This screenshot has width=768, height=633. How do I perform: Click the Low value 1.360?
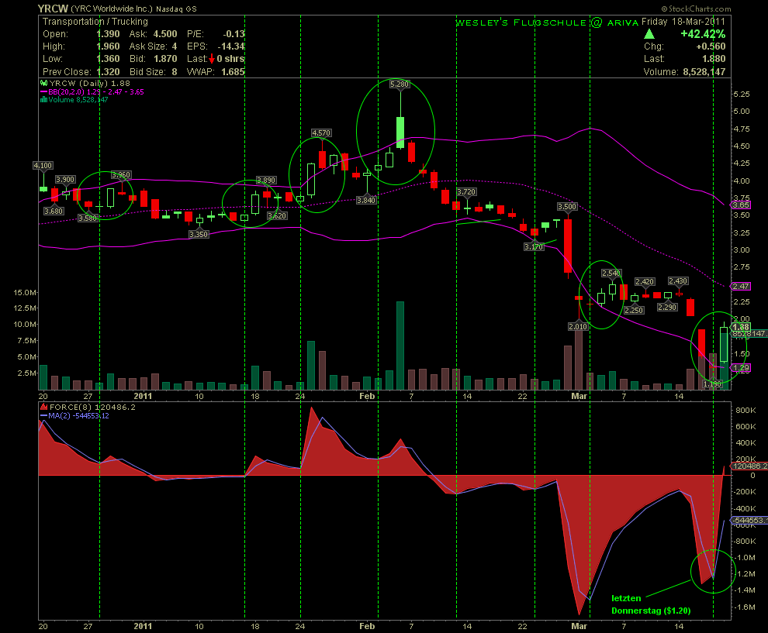(108, 59)
